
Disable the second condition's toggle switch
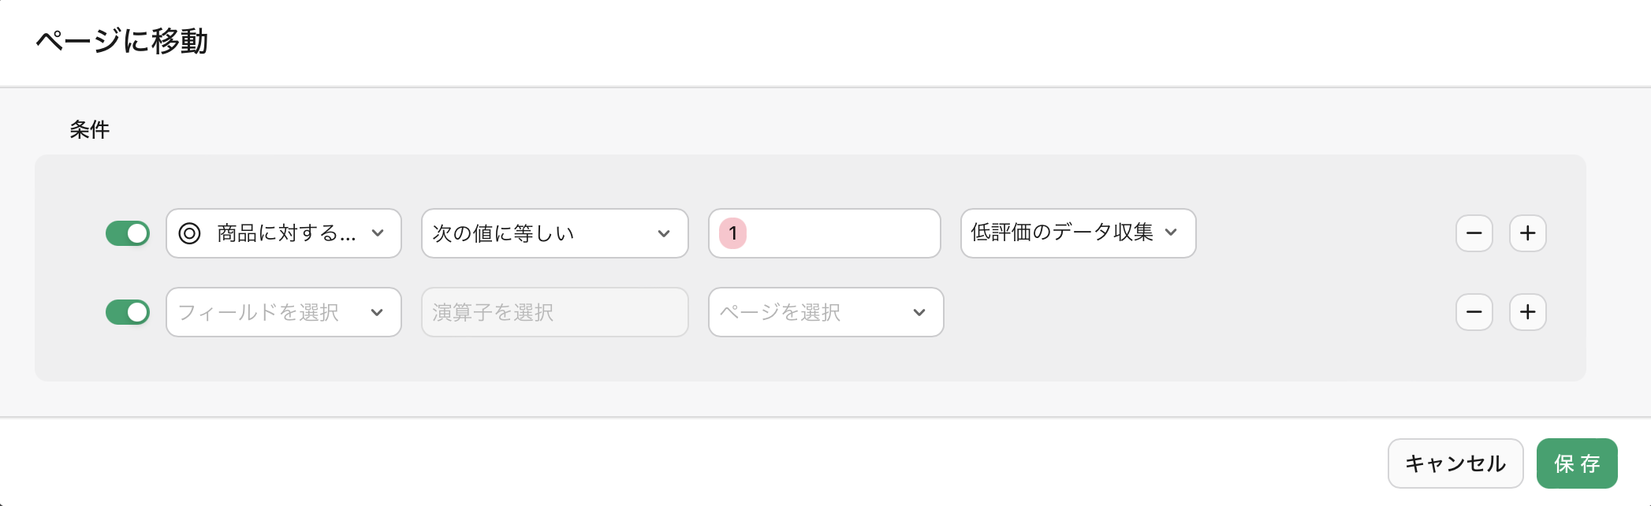coord(127,312)
